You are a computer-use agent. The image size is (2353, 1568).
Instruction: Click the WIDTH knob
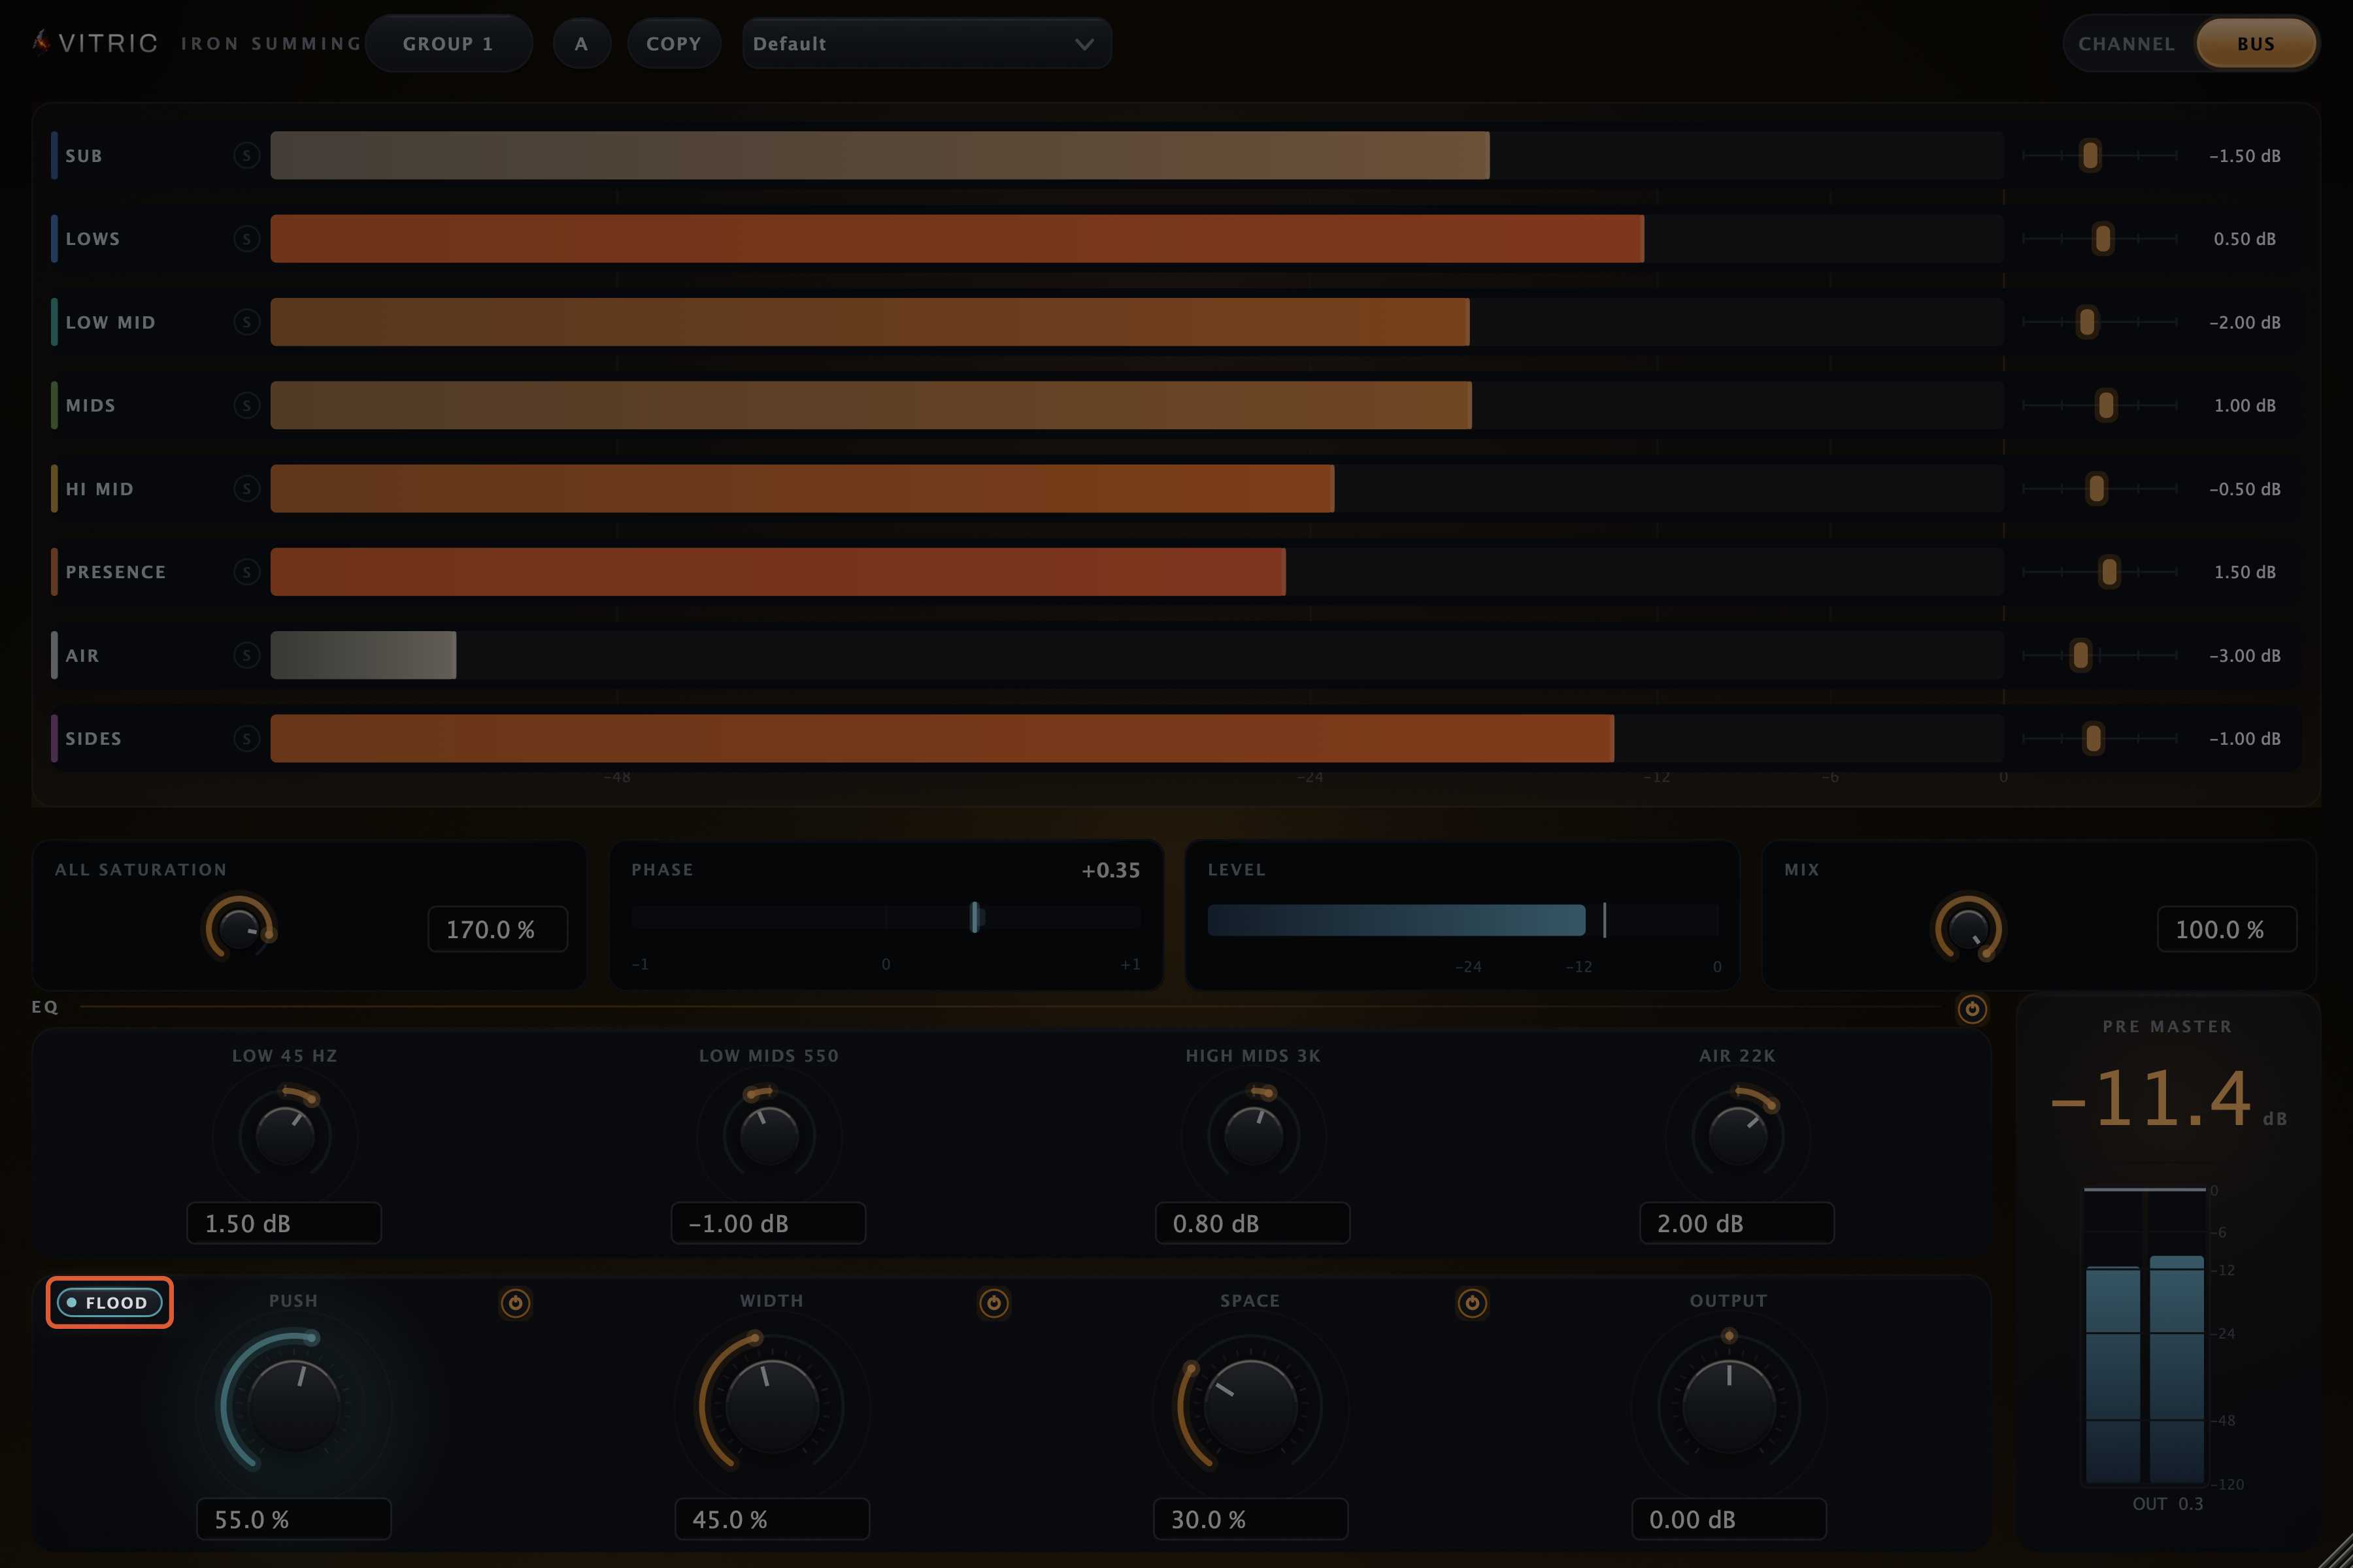(x=771, y=1406)
